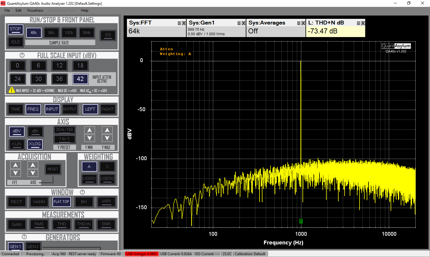The height and width of the screenshot is (257, 430).
Task: Increase AVG count with up arrow
Action: click(33, 165)
